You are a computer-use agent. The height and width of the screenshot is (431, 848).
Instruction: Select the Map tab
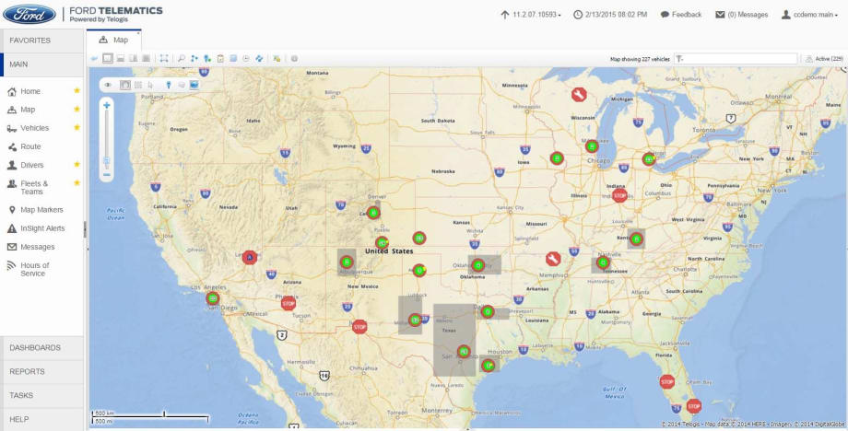[114, 40]
